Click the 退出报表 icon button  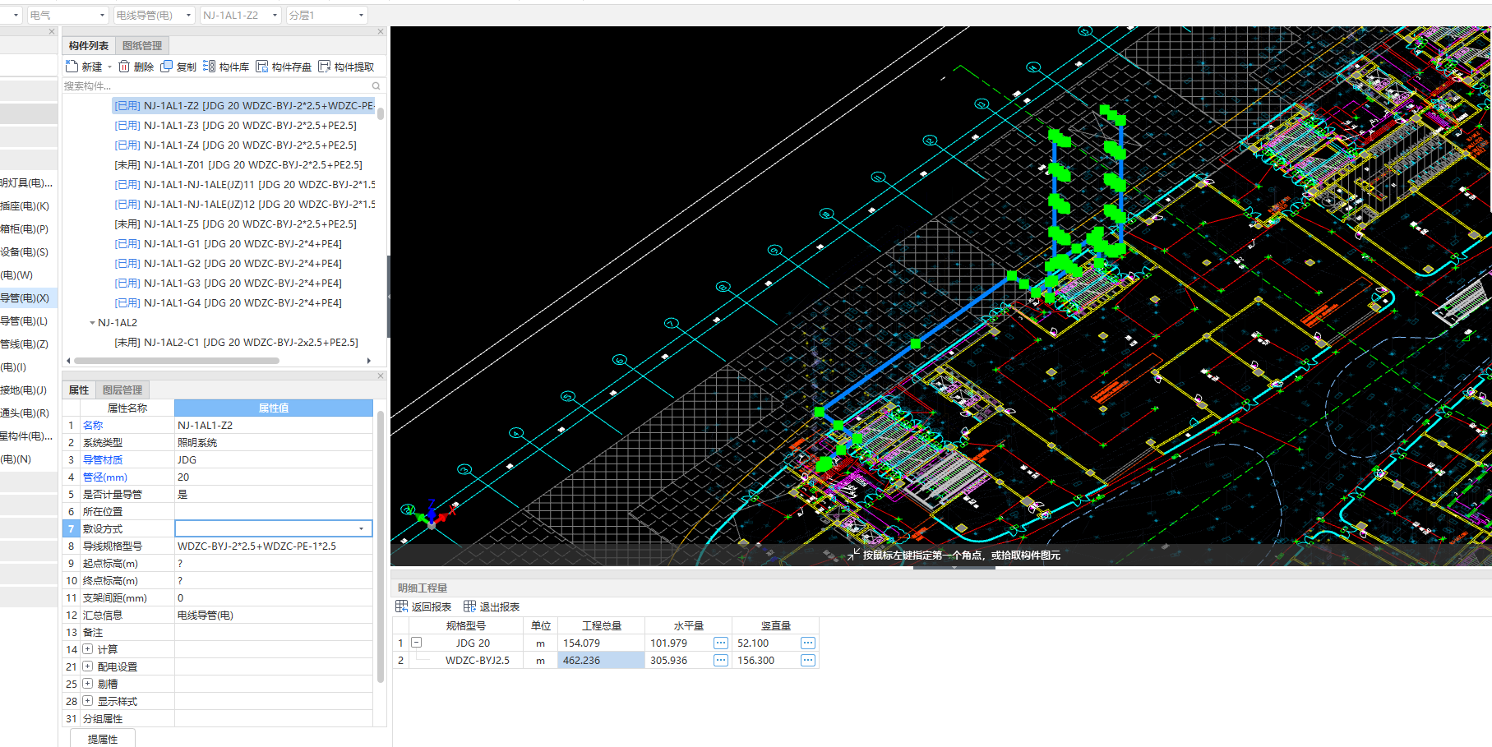click(470, 606)
